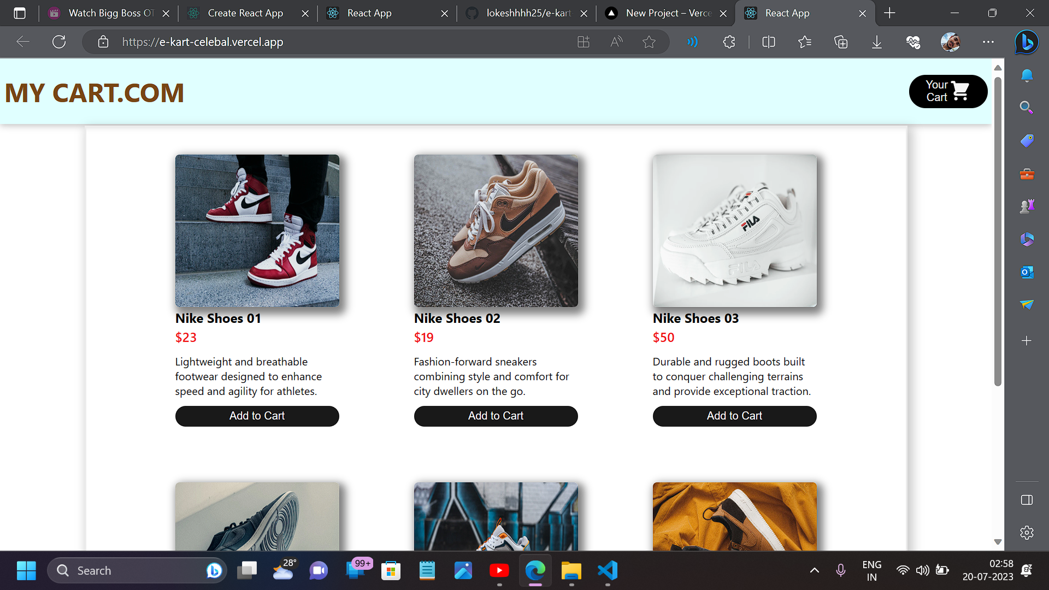Click Read Aloud icon in address bar
Image resolution: width=1049 pixels, height=590 pixels.
616,42
